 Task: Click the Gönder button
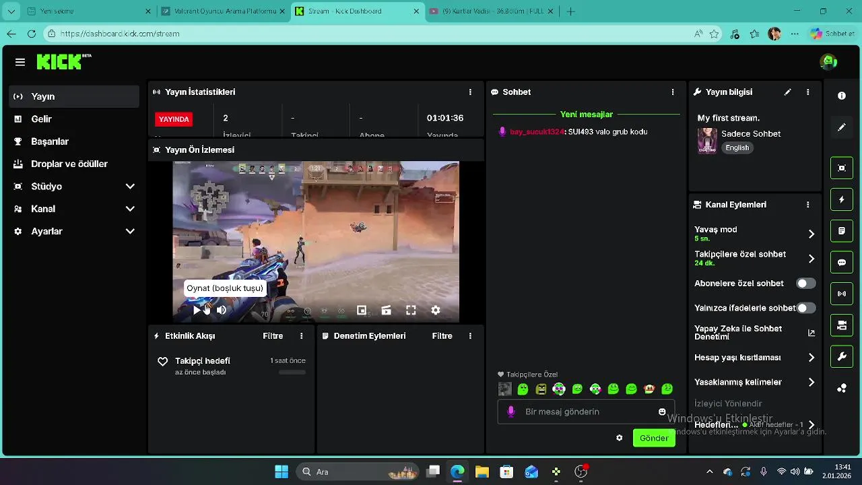[x=654, y=438]
